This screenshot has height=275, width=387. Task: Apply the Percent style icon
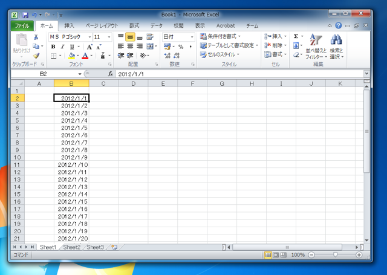(181, 47)
